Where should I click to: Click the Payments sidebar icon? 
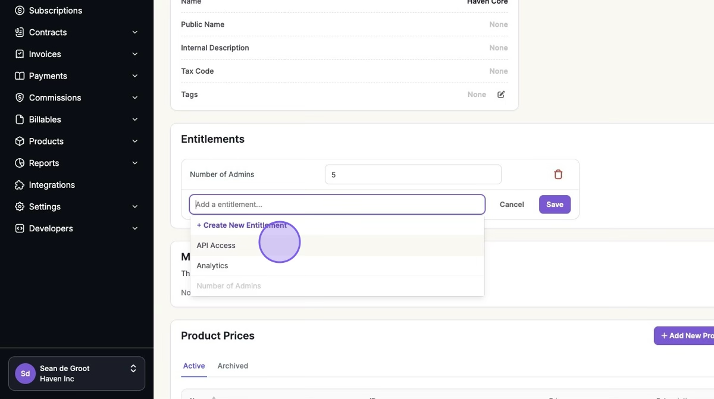point(20,76)
